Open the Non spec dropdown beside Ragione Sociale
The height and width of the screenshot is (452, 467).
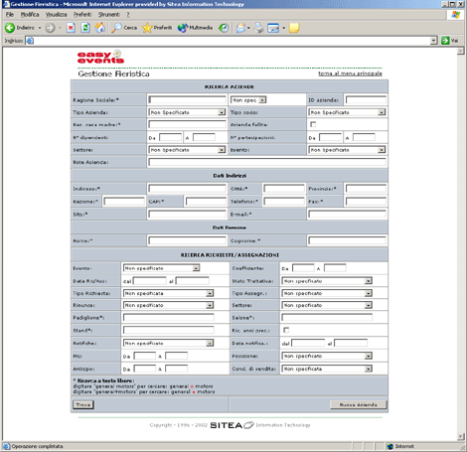pos(248,99)
